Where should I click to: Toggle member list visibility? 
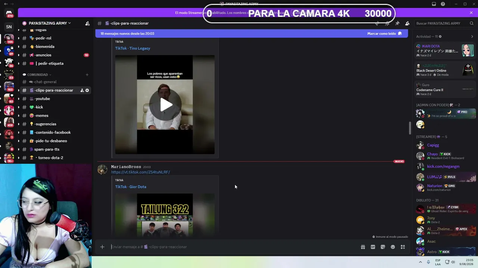(x=407, y=23)
